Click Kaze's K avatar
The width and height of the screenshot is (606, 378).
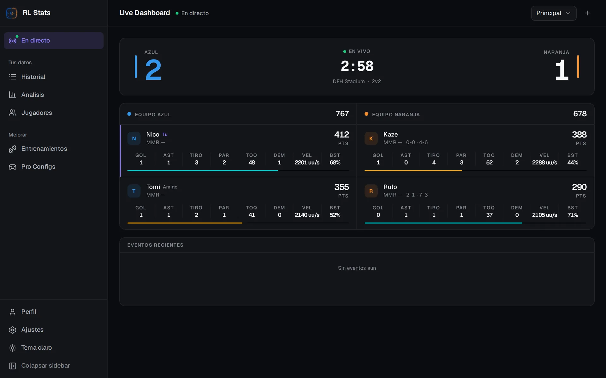(371, 138)
